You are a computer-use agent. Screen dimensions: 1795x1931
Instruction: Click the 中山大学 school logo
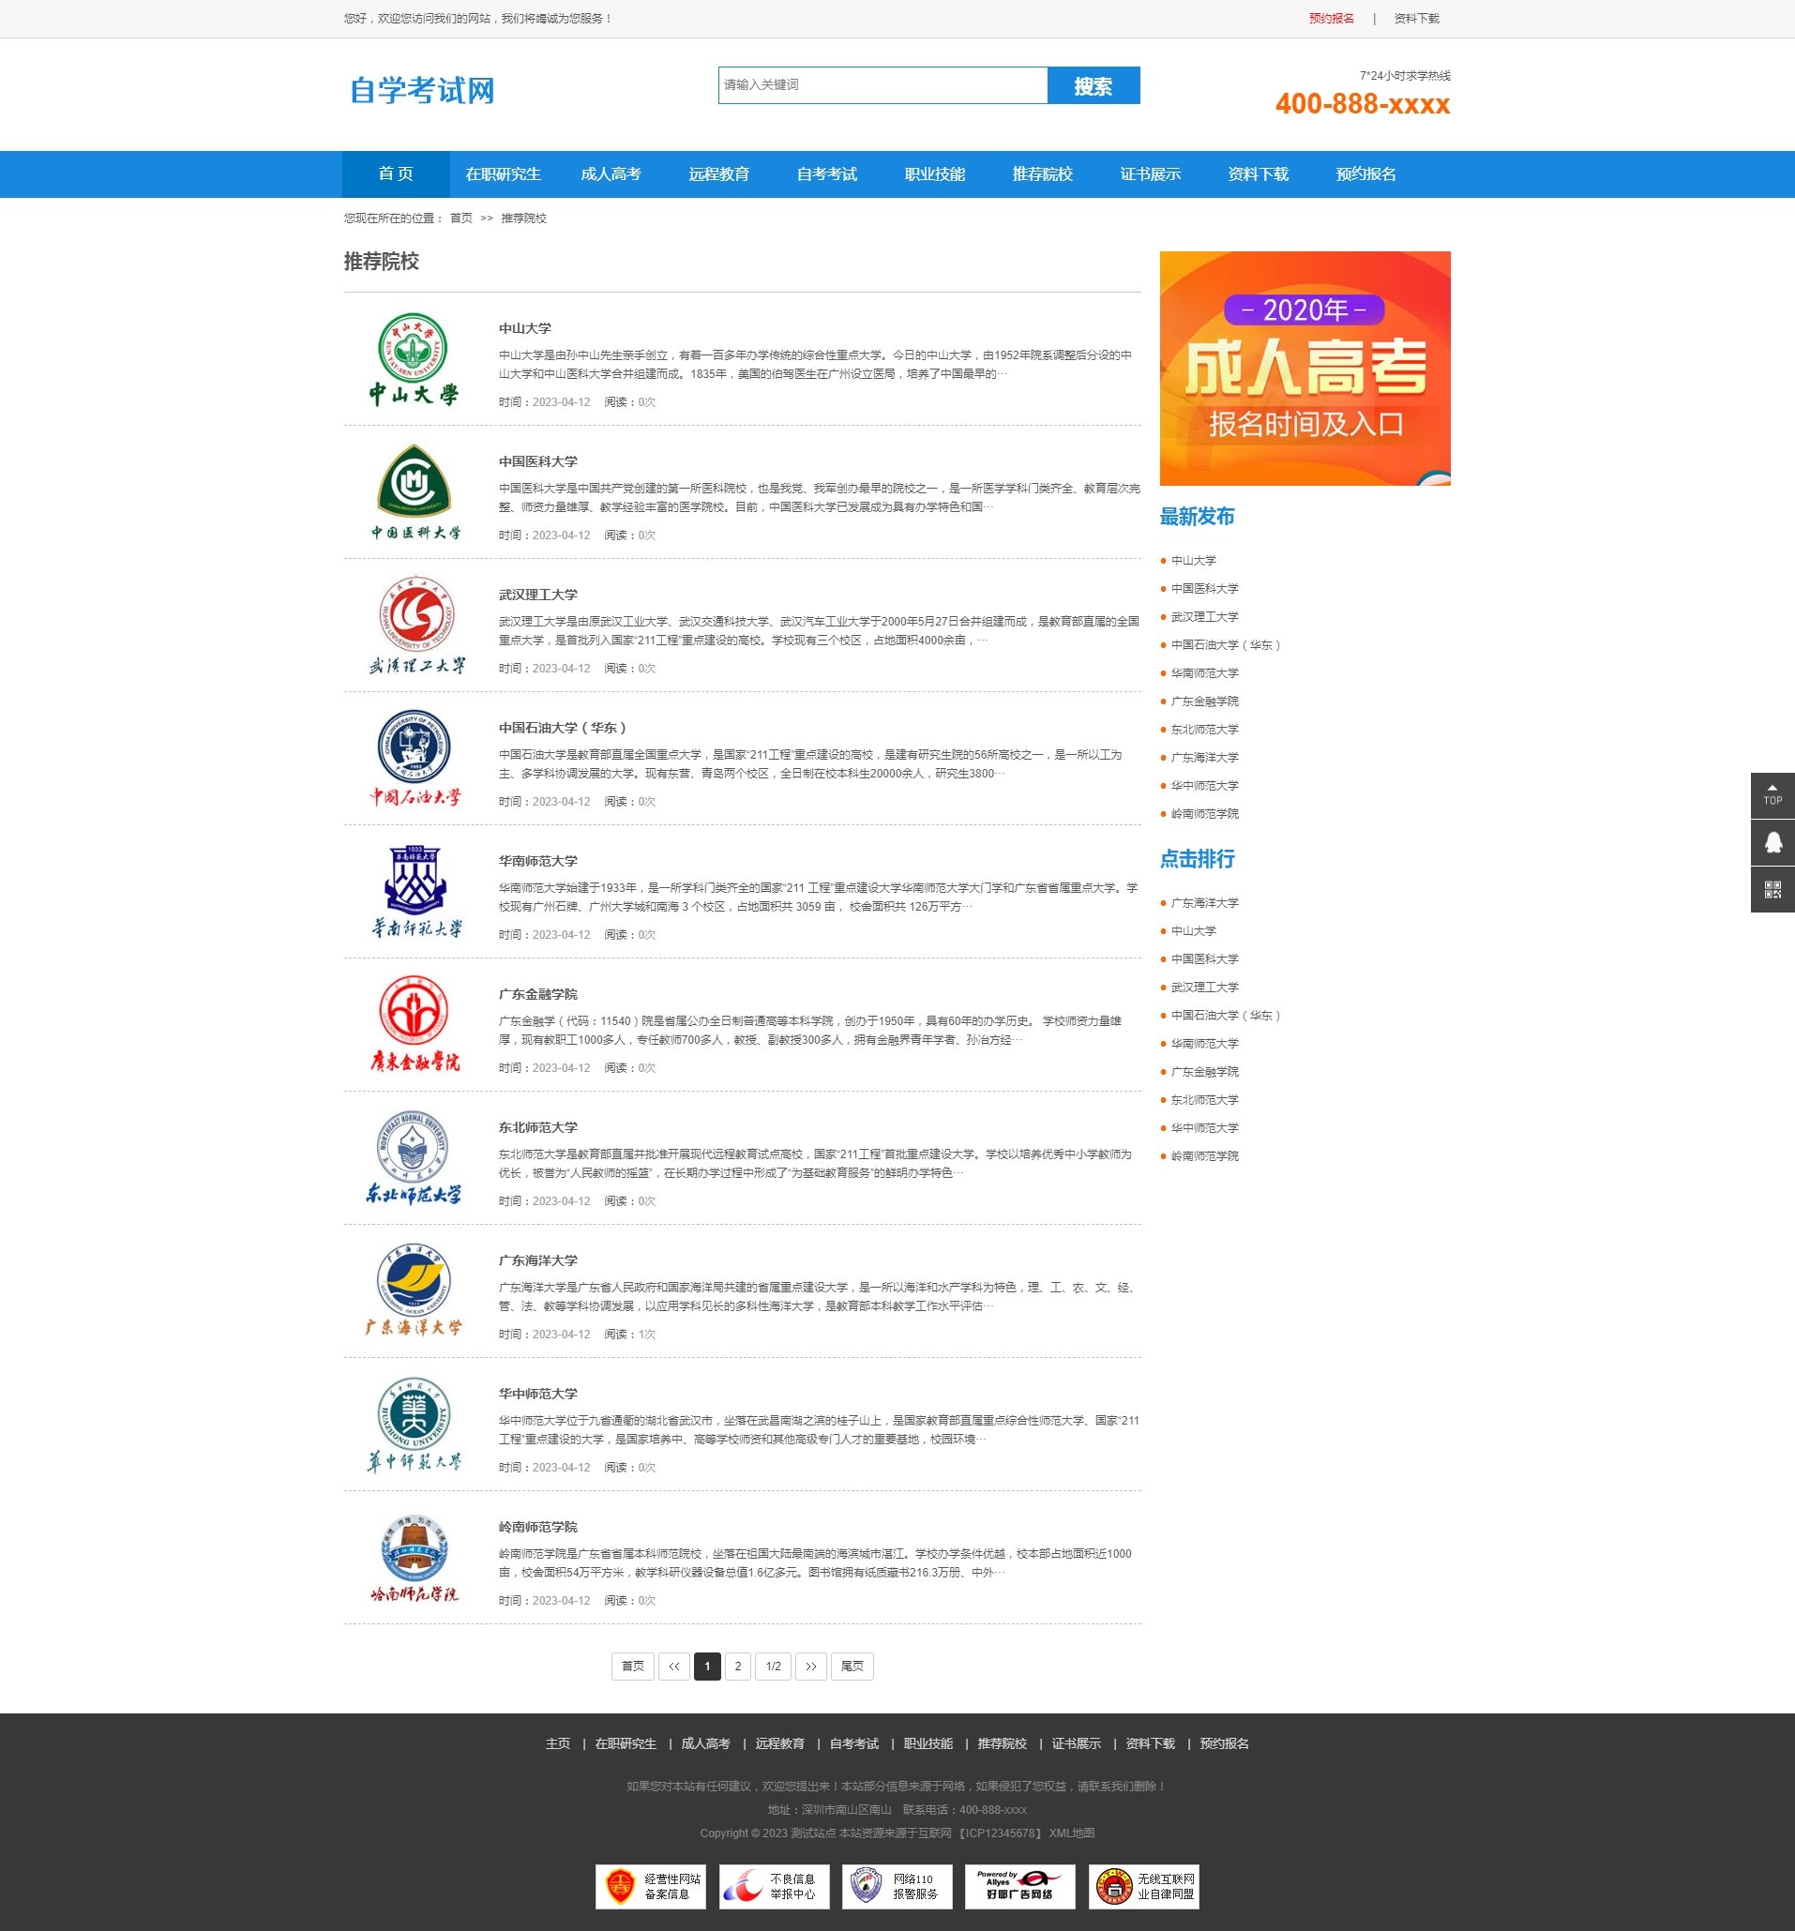415,362
